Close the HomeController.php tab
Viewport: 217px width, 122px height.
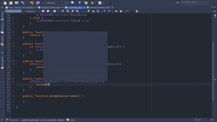point(113,7)
